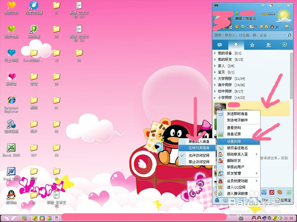Choose 删除好友 menu item

(x=238, y=161)
